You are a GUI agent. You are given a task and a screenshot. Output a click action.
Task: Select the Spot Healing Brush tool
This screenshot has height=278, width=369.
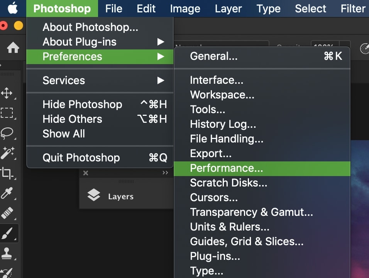(x=7, y=213)
